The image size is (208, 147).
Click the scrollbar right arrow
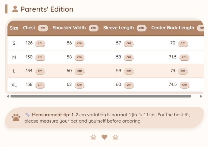pyautogui.click(x=201, y=96)
